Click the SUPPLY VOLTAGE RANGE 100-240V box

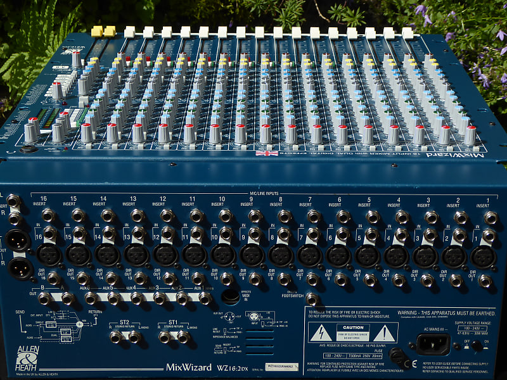[x=472, y=328]
